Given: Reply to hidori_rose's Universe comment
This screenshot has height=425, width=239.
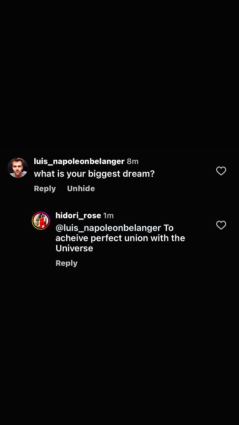Looking at the screenshot, I should tap(67, 263).
